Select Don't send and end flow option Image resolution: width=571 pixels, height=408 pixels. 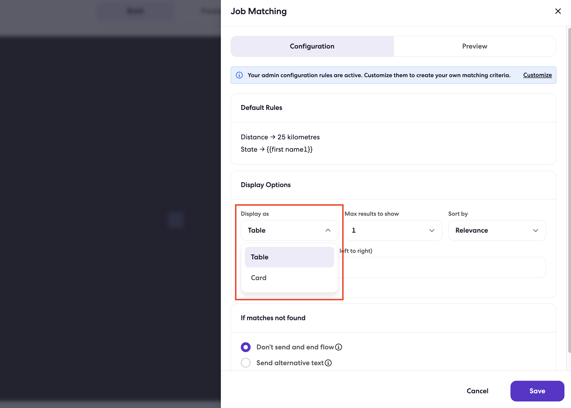pos(246,347)
